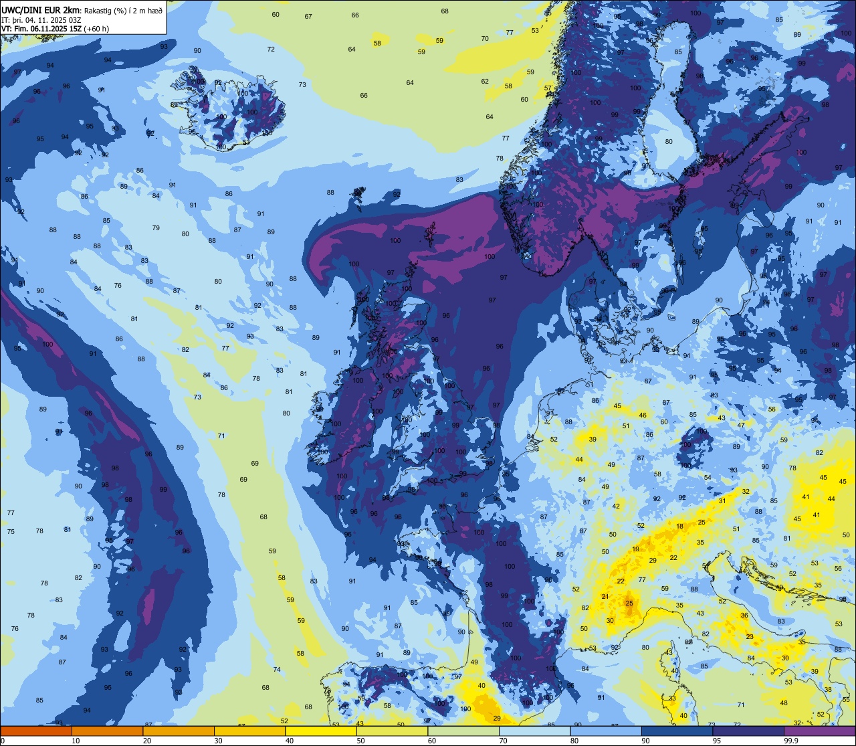Click the humidity value '62' on the map
Image resolution: width=856 pixels, height=746 pixels.
(x=485, y=82)
